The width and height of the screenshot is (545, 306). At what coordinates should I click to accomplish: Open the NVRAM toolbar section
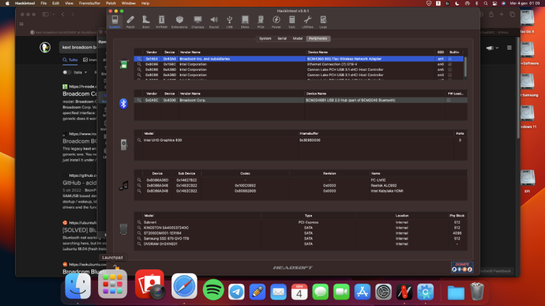coord(161,22)
